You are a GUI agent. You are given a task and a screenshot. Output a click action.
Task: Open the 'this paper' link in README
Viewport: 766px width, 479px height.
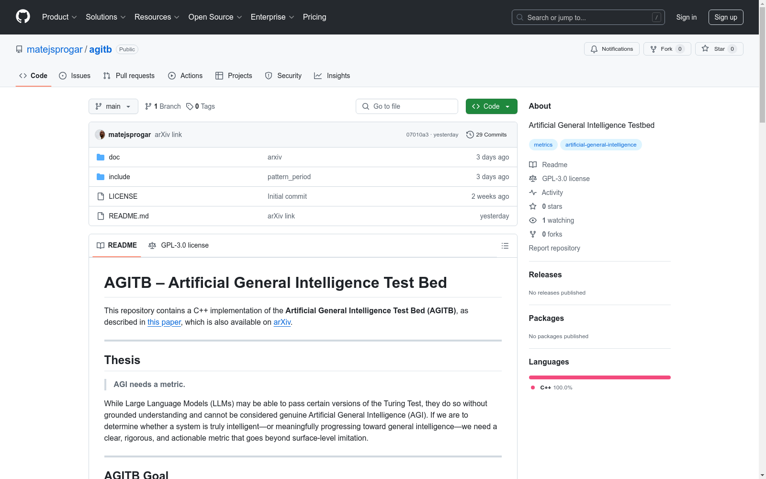coord(164,322)
